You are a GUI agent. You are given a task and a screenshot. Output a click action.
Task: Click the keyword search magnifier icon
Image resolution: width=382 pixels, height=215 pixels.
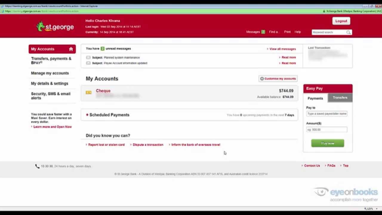coord(348,32)
